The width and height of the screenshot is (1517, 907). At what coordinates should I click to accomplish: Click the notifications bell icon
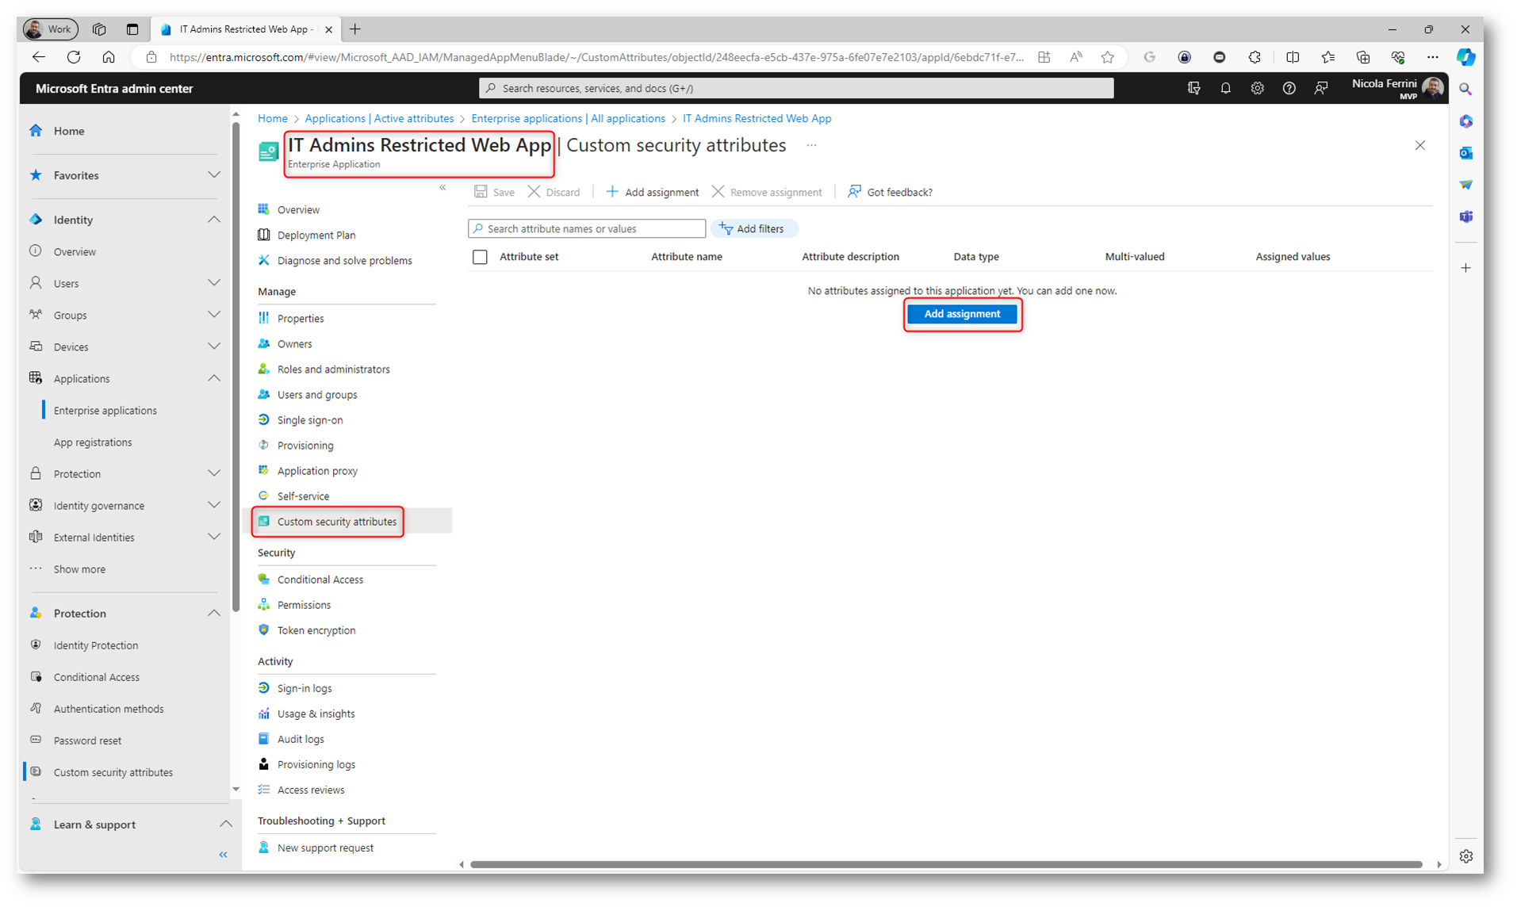click(1225, 88)
